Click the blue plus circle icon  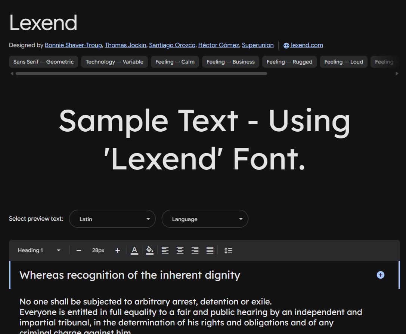coord(380,275)
